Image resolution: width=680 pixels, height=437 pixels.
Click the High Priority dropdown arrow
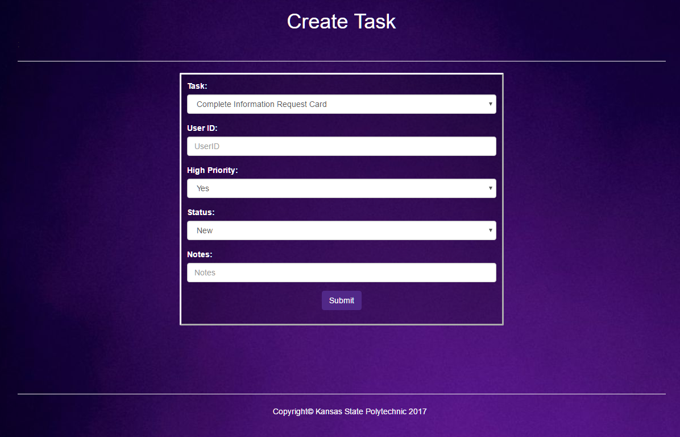coord(490,188)
